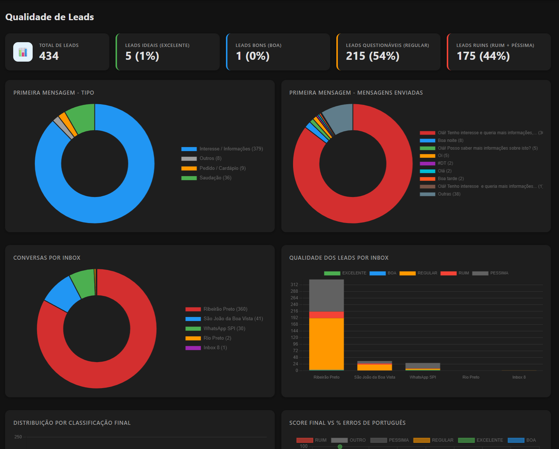Open the Leads Questionáveis (Regular) card
The height and width of the screenshot is (449, 559).
(388, 52)
